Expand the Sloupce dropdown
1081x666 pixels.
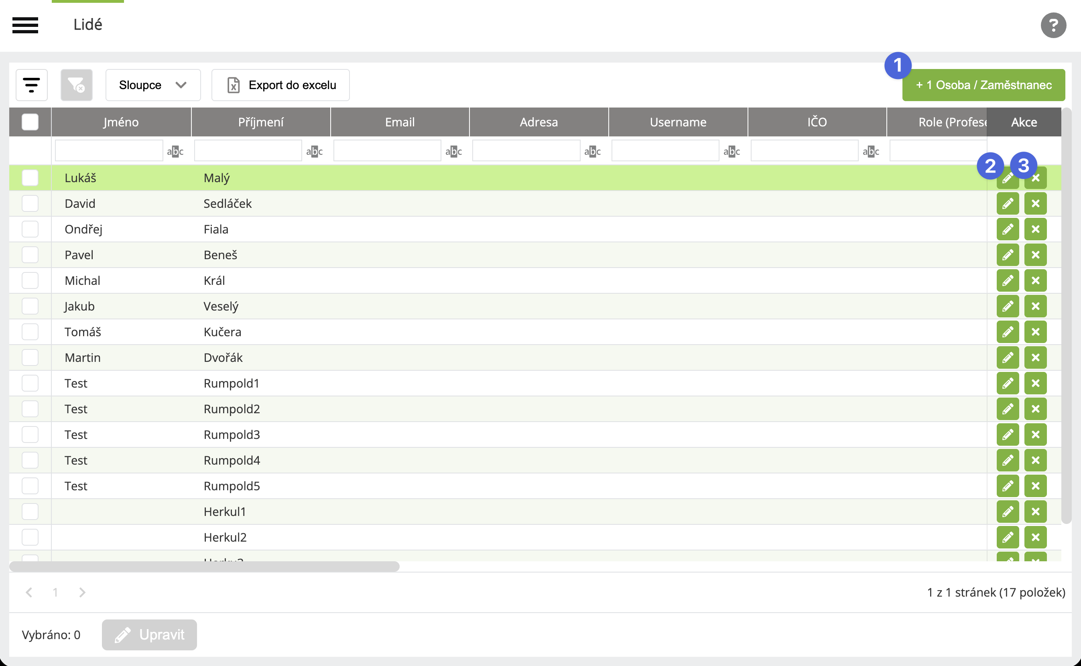(153, 85)
